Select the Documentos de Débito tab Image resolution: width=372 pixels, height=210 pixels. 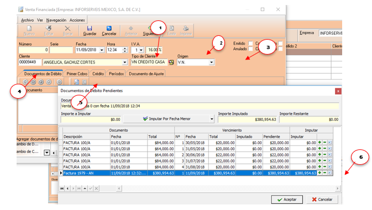tap(43, 74)
